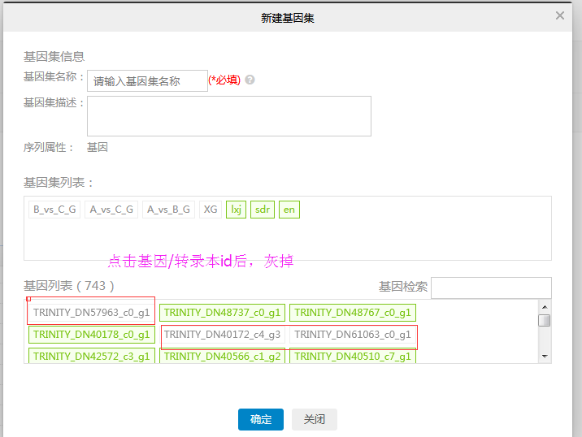
Task: Click the gene list scrollbar down arrow
Action: (x=545, y=356)
